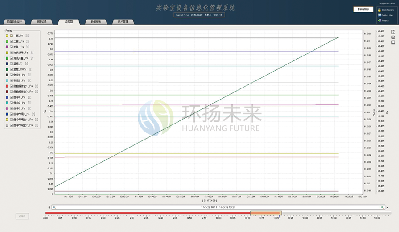Click the time range field showing 17-3-29 10:11
Viewport: 399px width, 232px height.
[218, 208]
